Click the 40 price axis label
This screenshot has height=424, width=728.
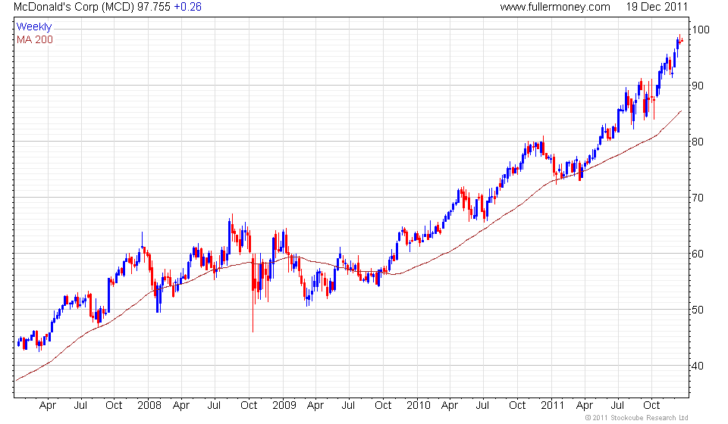point(698,366)
